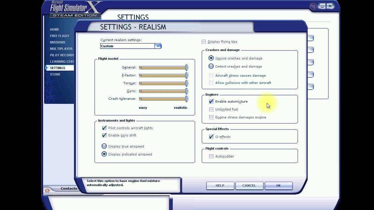Viewport: 374px width, 210px height.
Task: Open the Current realism settings dropdown arrow
Action: (158, 46)
